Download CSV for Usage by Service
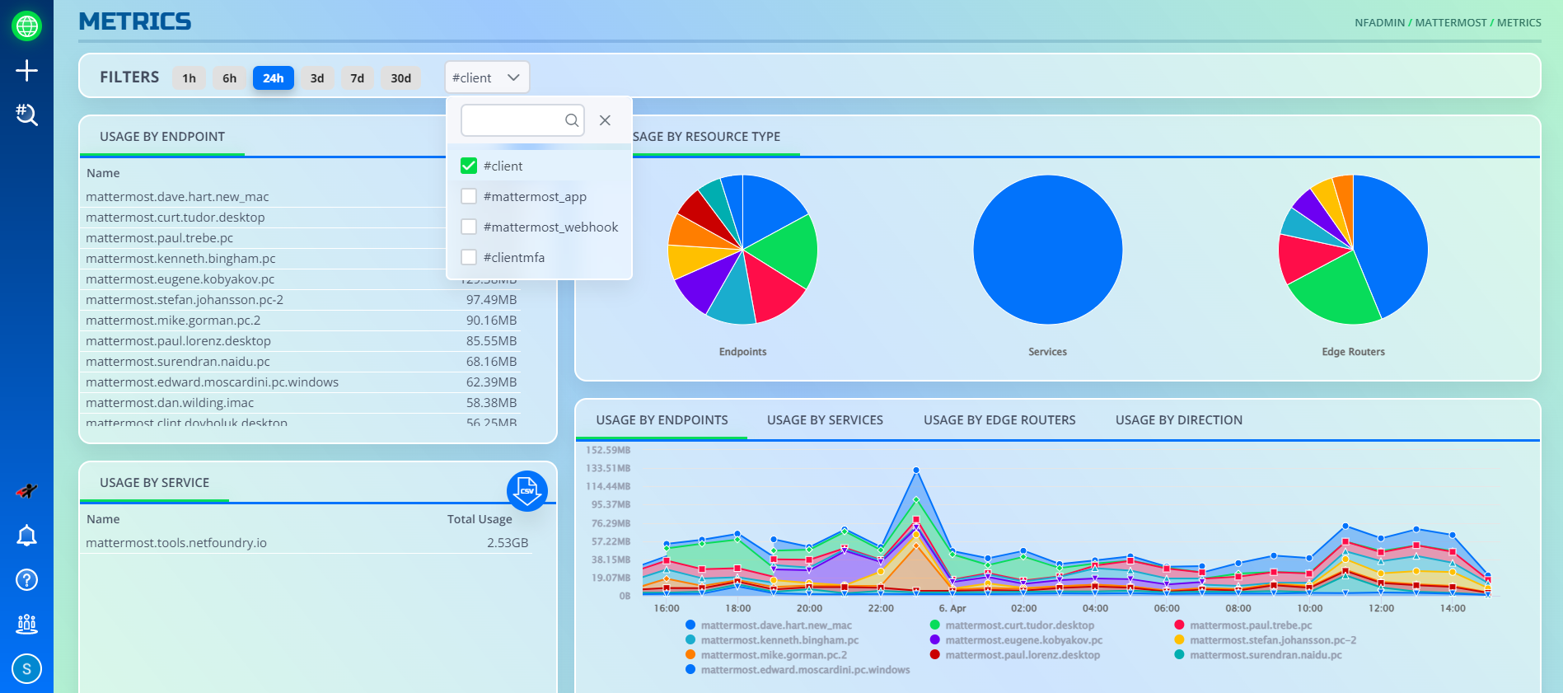The image size is (1563, 693). pyautogui.click(x=527, y=491)
